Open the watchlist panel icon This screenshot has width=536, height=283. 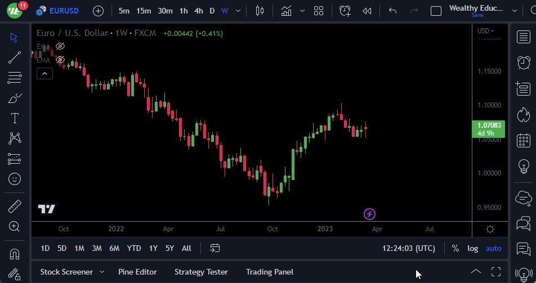(523, 37)
